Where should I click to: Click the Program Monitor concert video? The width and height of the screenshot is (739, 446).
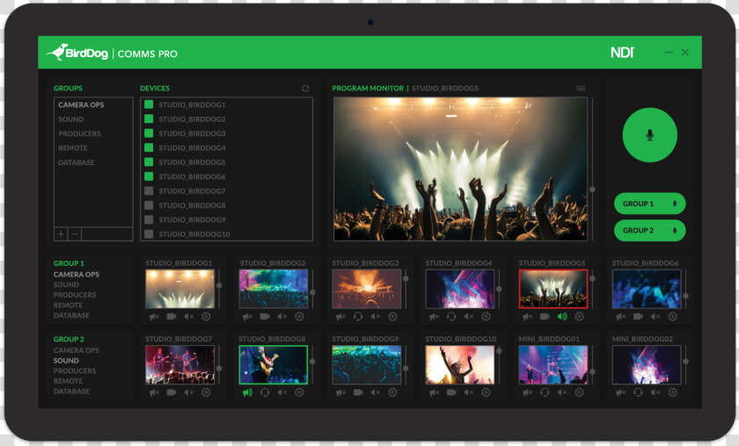tap(460, 169)
